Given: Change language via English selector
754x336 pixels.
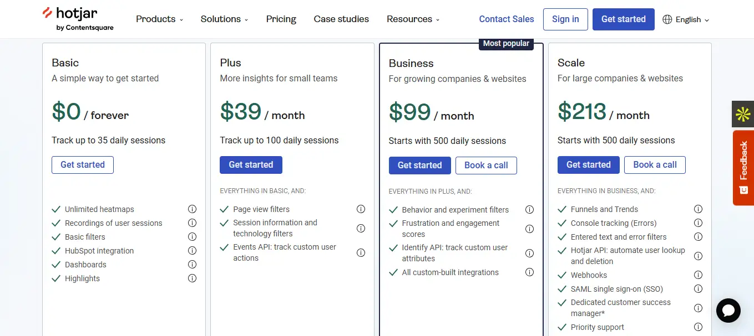Looking at the screenshot, I should click(686, 19).
